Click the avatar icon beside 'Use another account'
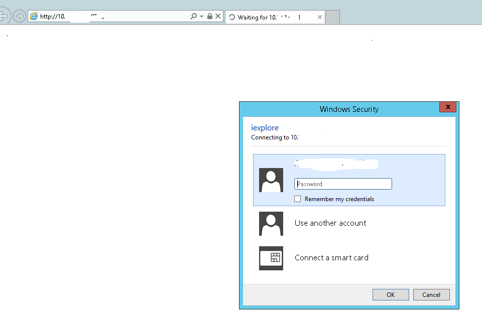This screenshot has width=482, height=319. pos(271,224)
